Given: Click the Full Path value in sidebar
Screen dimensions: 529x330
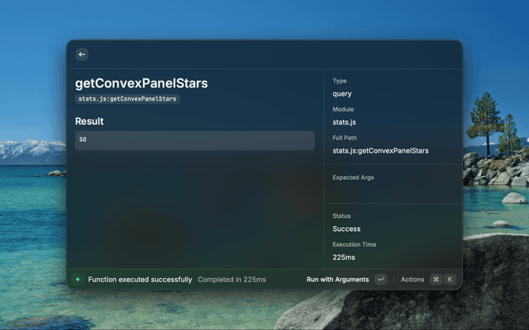Looking at the screenshot, I should [380, 151].
